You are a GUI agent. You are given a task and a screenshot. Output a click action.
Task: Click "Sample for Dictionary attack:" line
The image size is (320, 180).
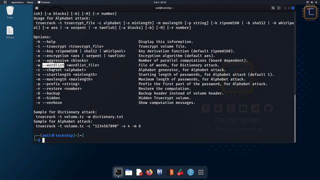pos(65,112)
